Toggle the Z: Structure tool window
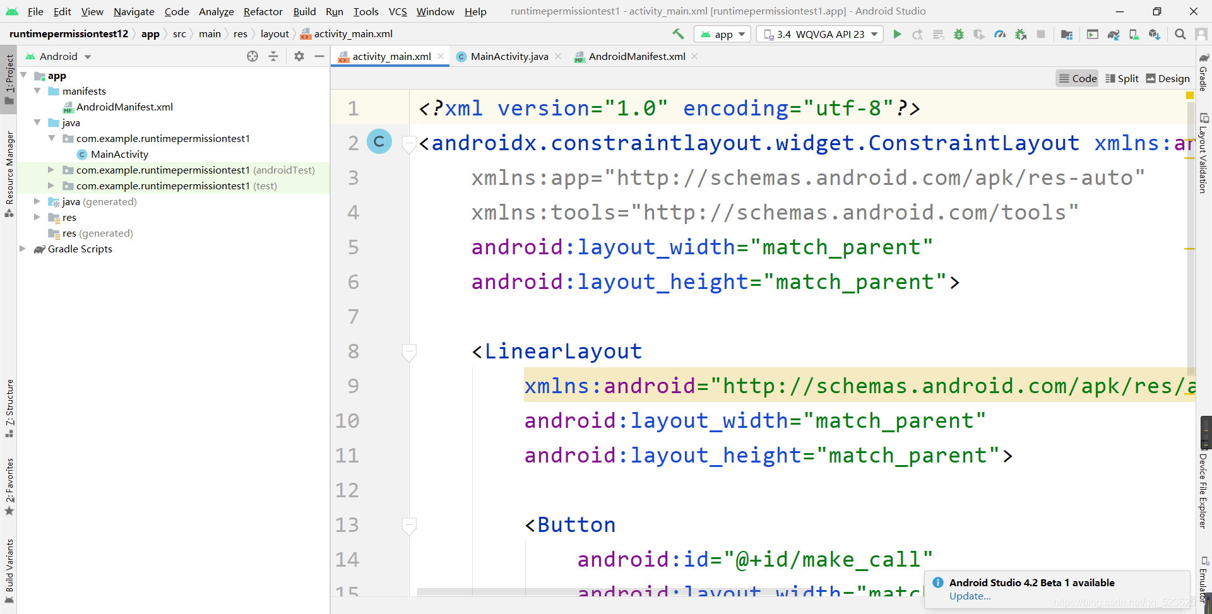This screenshot has width=1212, height=614. 9,408
